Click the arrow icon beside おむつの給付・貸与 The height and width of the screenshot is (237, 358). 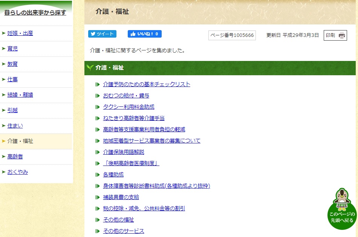(98, 96)
